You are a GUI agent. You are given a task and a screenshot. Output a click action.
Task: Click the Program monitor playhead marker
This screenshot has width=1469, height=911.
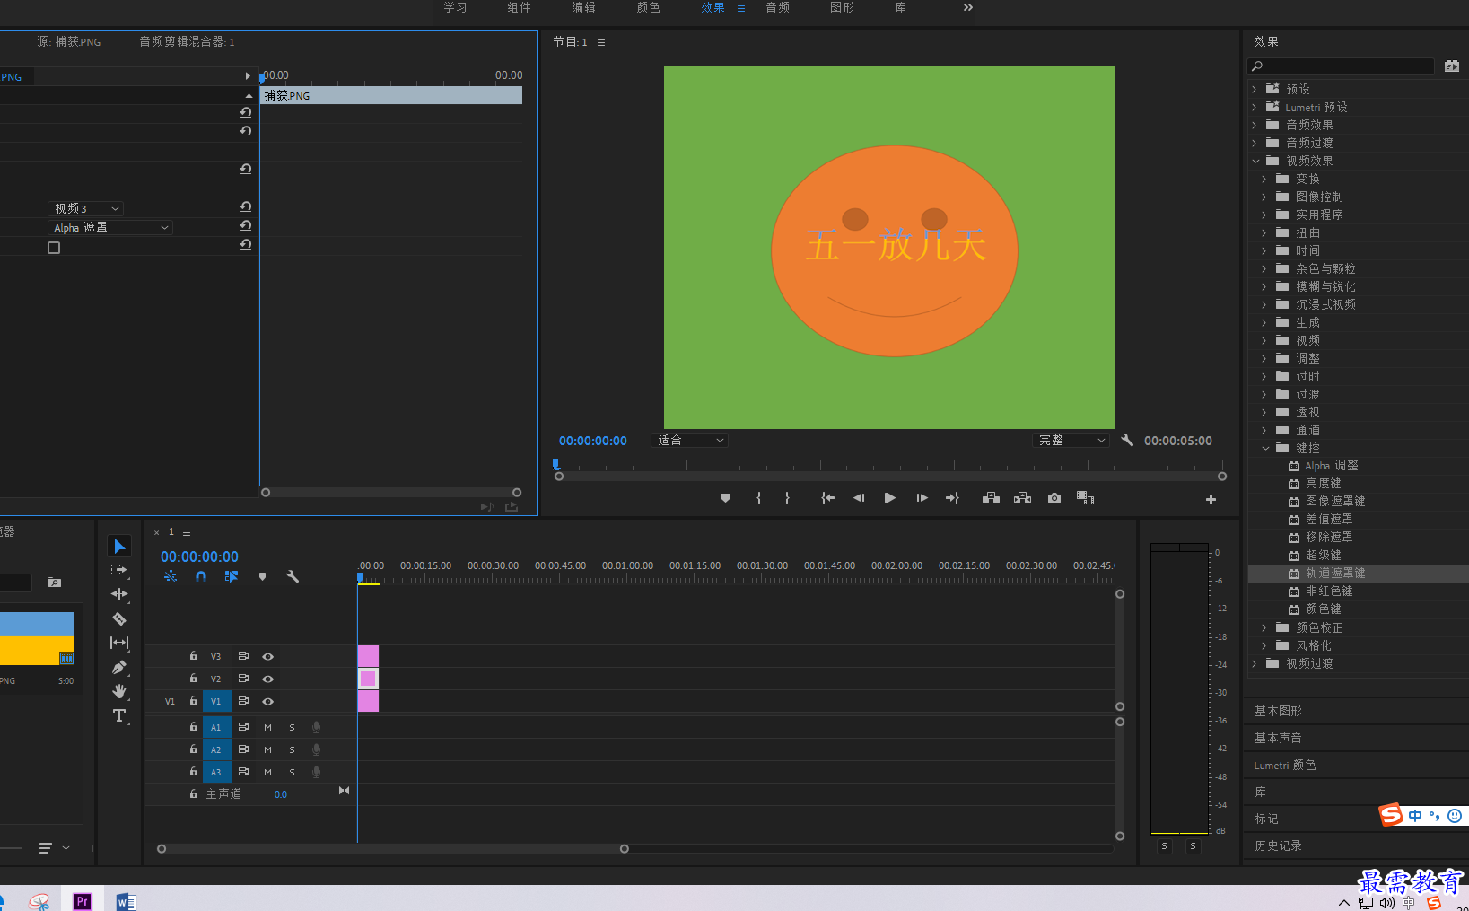[556, 464]
